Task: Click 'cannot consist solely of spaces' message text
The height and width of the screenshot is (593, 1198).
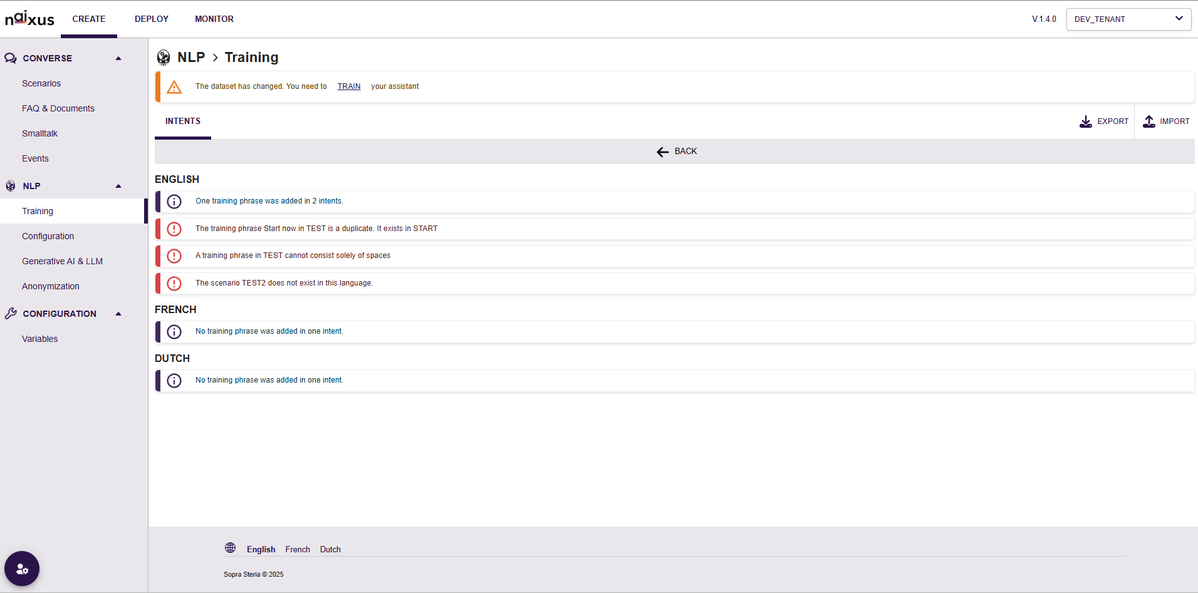Action: [293, 255]
